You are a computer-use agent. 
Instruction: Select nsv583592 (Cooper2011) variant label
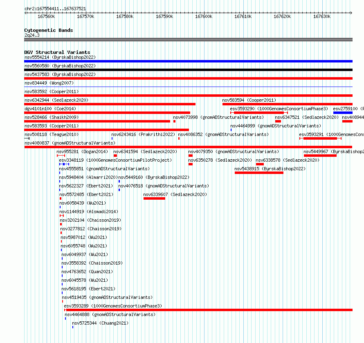[52, 91]
